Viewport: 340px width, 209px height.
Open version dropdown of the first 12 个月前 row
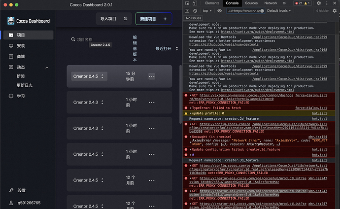click(x=88, y=180)
